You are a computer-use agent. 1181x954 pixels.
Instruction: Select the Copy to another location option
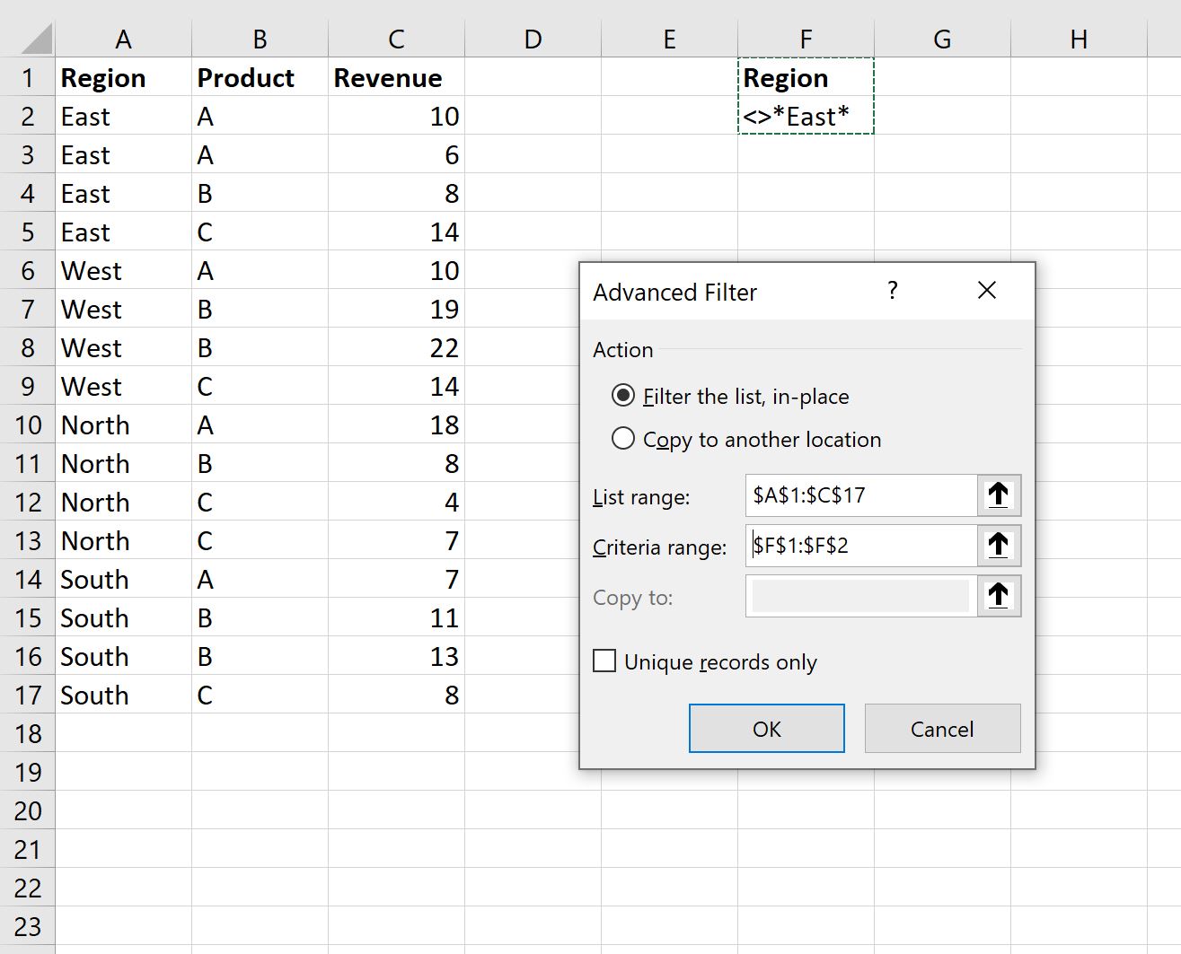tap(623, 438)
